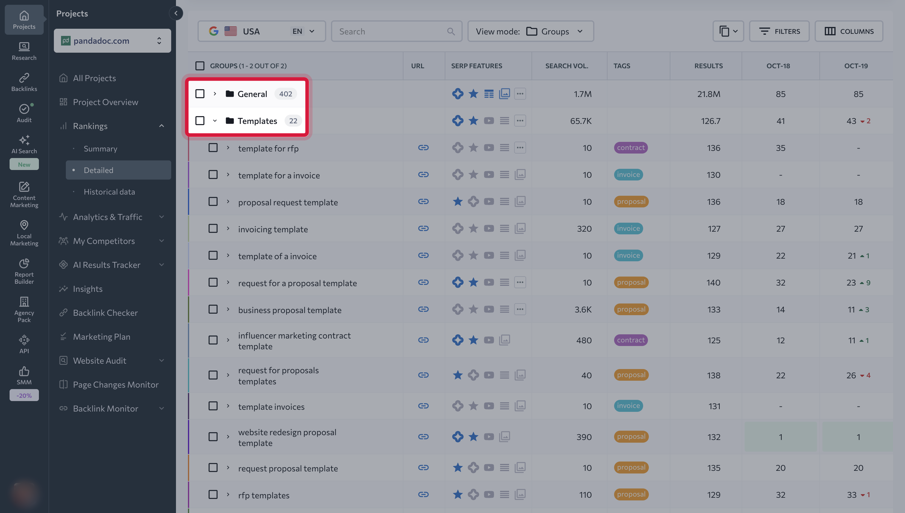Collapse the Projects side panel arrow
This screenshot has height=513, width=905.
tap(176, 13)
